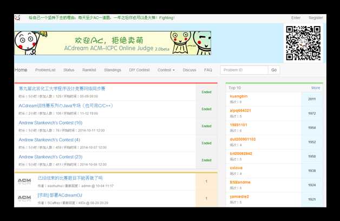This screenshot has width=340, height=221.
Task: Click reply count of ACdreamOJ thread
Action: [x=206, y=198]
